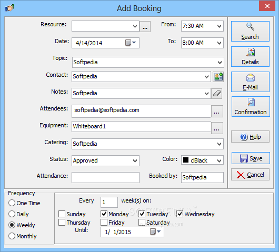Click the Resource browse ellipsis button

(145, 26)
